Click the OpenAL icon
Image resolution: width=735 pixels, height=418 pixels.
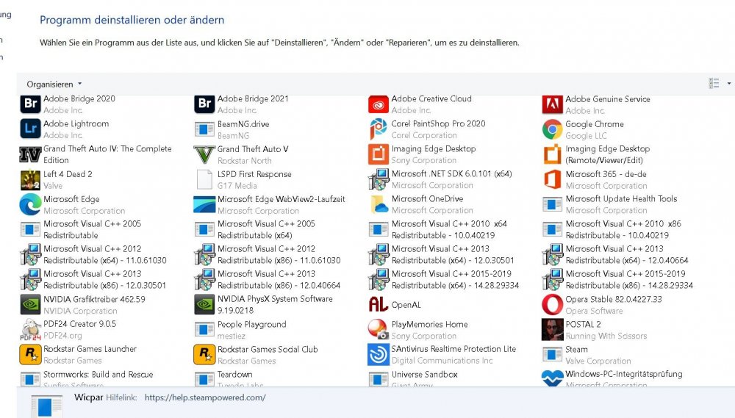(x=379, y=305)
